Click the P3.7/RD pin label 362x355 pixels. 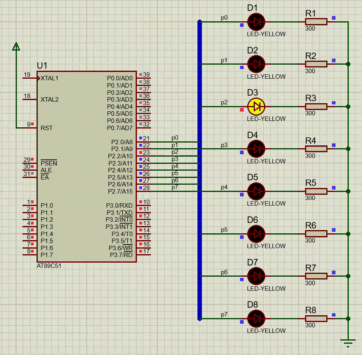[x=121, y=255]
